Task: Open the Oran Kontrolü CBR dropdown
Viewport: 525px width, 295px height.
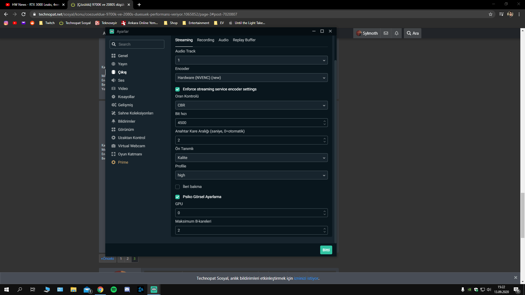Action: coord(251,105)
